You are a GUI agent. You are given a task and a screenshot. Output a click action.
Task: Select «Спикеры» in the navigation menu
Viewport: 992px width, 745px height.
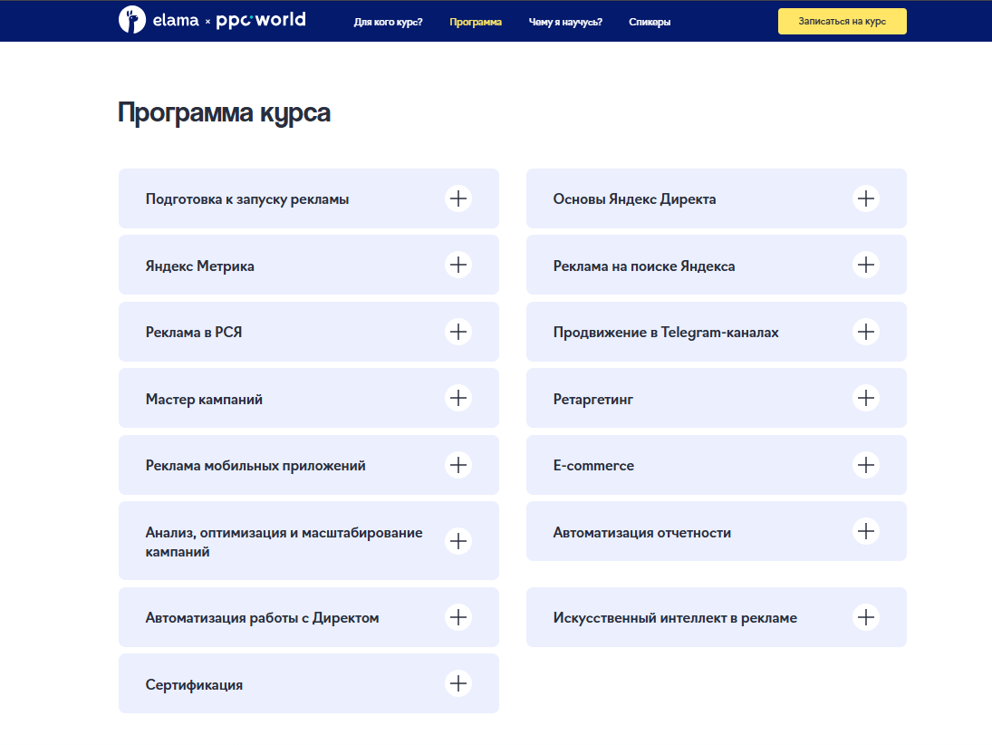click(649, 21)
